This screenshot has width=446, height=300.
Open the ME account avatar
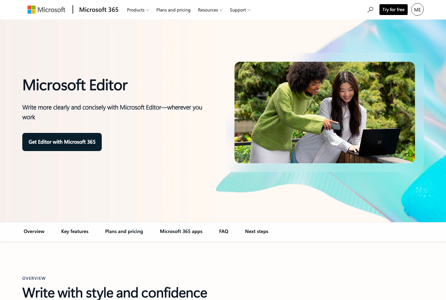point(417,9)
